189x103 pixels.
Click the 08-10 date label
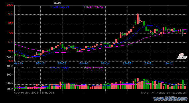pyautogui.click(x=84, y=63)
